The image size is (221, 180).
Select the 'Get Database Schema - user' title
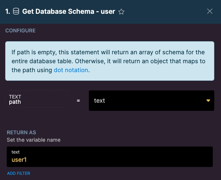69,12
